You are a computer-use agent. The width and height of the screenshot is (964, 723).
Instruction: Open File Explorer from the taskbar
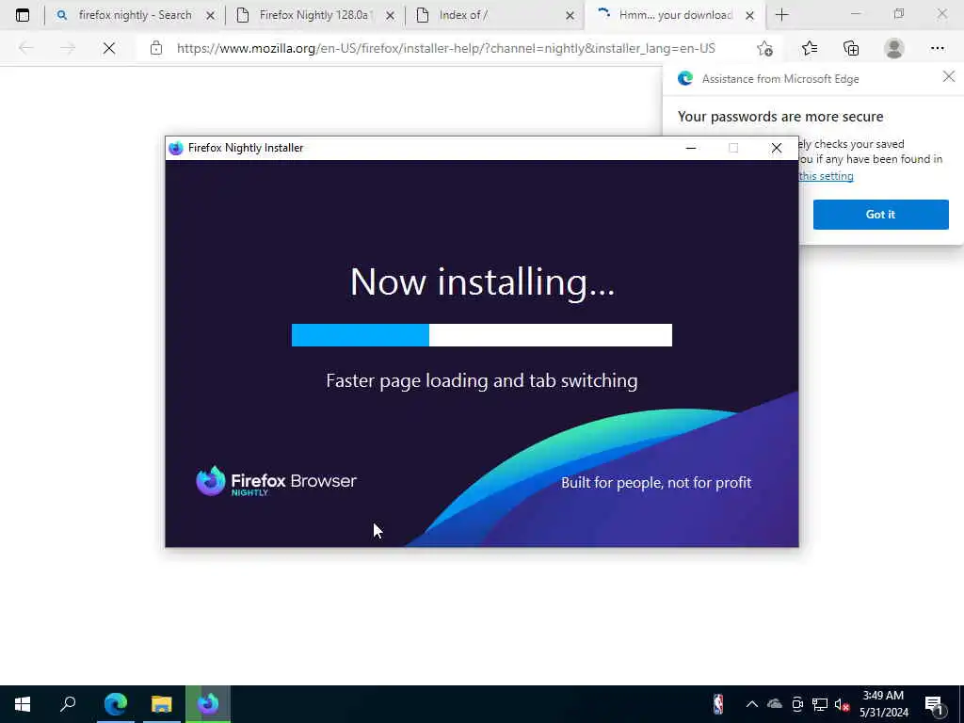tap(162, 704)
